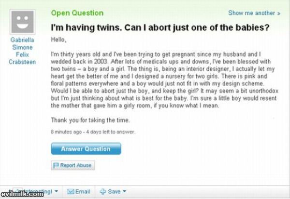Click the 'Thank you for taking the time' line
The height and width of the screenshot is (199, 290).
pyautogui.click(x=90, y=120)
